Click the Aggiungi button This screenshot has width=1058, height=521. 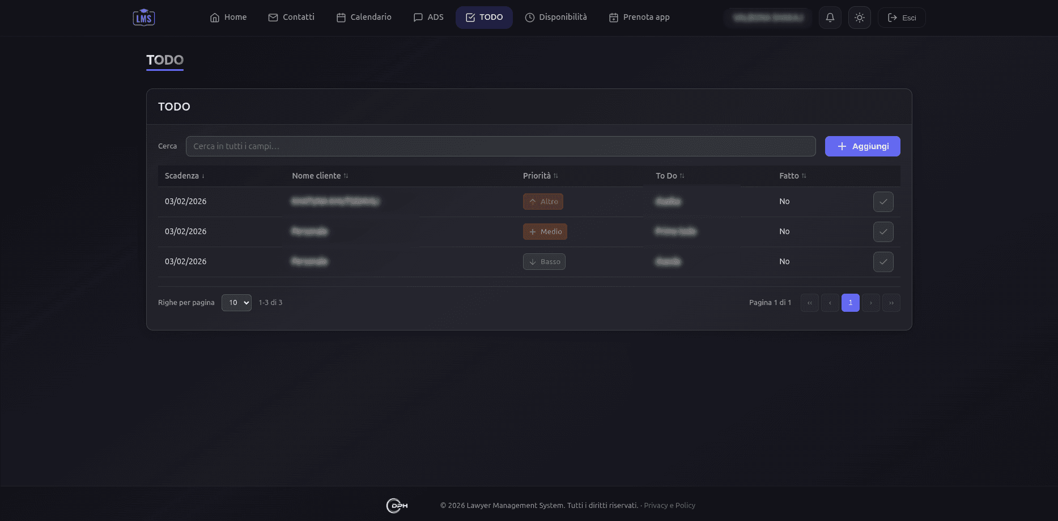click(x=862, y=146)
